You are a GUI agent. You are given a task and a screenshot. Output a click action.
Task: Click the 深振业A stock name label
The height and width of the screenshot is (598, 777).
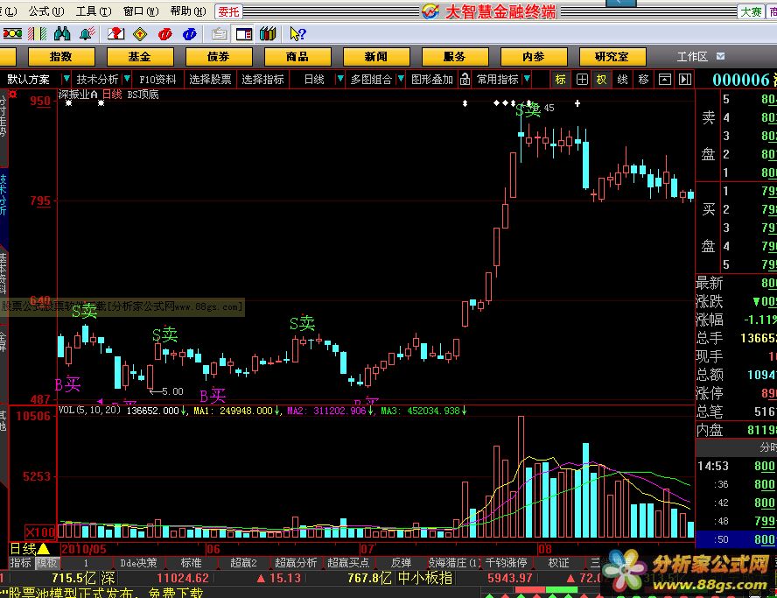(x=78, y=95)
